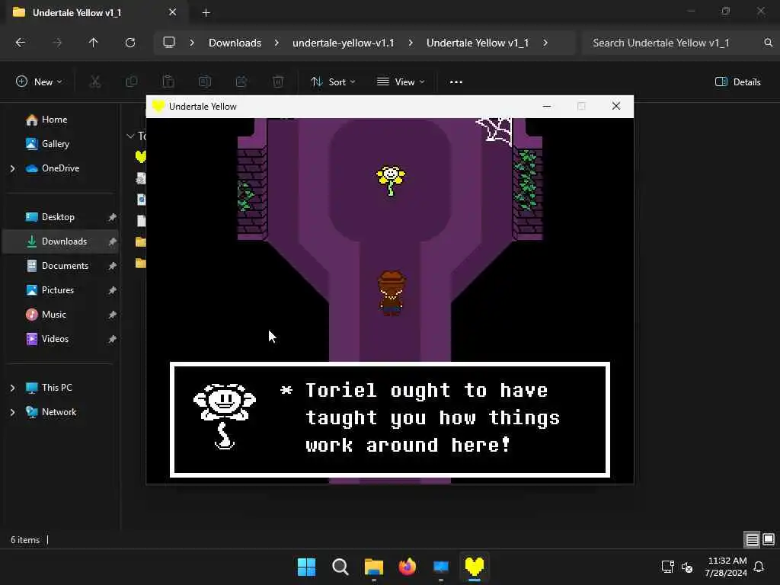
Task: Click the pin icon next to Music
Action: (x=113, y=315)
